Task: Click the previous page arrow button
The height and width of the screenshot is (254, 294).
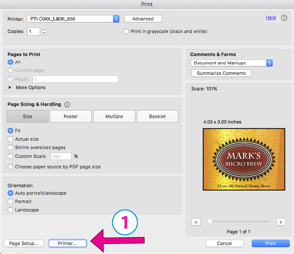Action: [196, 222]
